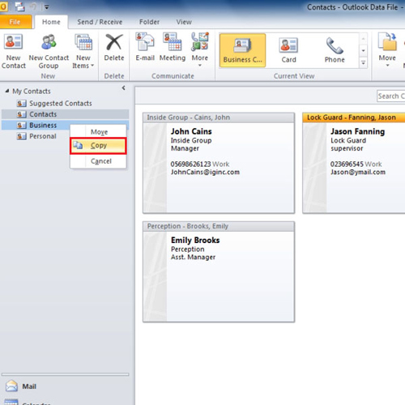
Task: Open More communicate options
Action: pos(200,50)
